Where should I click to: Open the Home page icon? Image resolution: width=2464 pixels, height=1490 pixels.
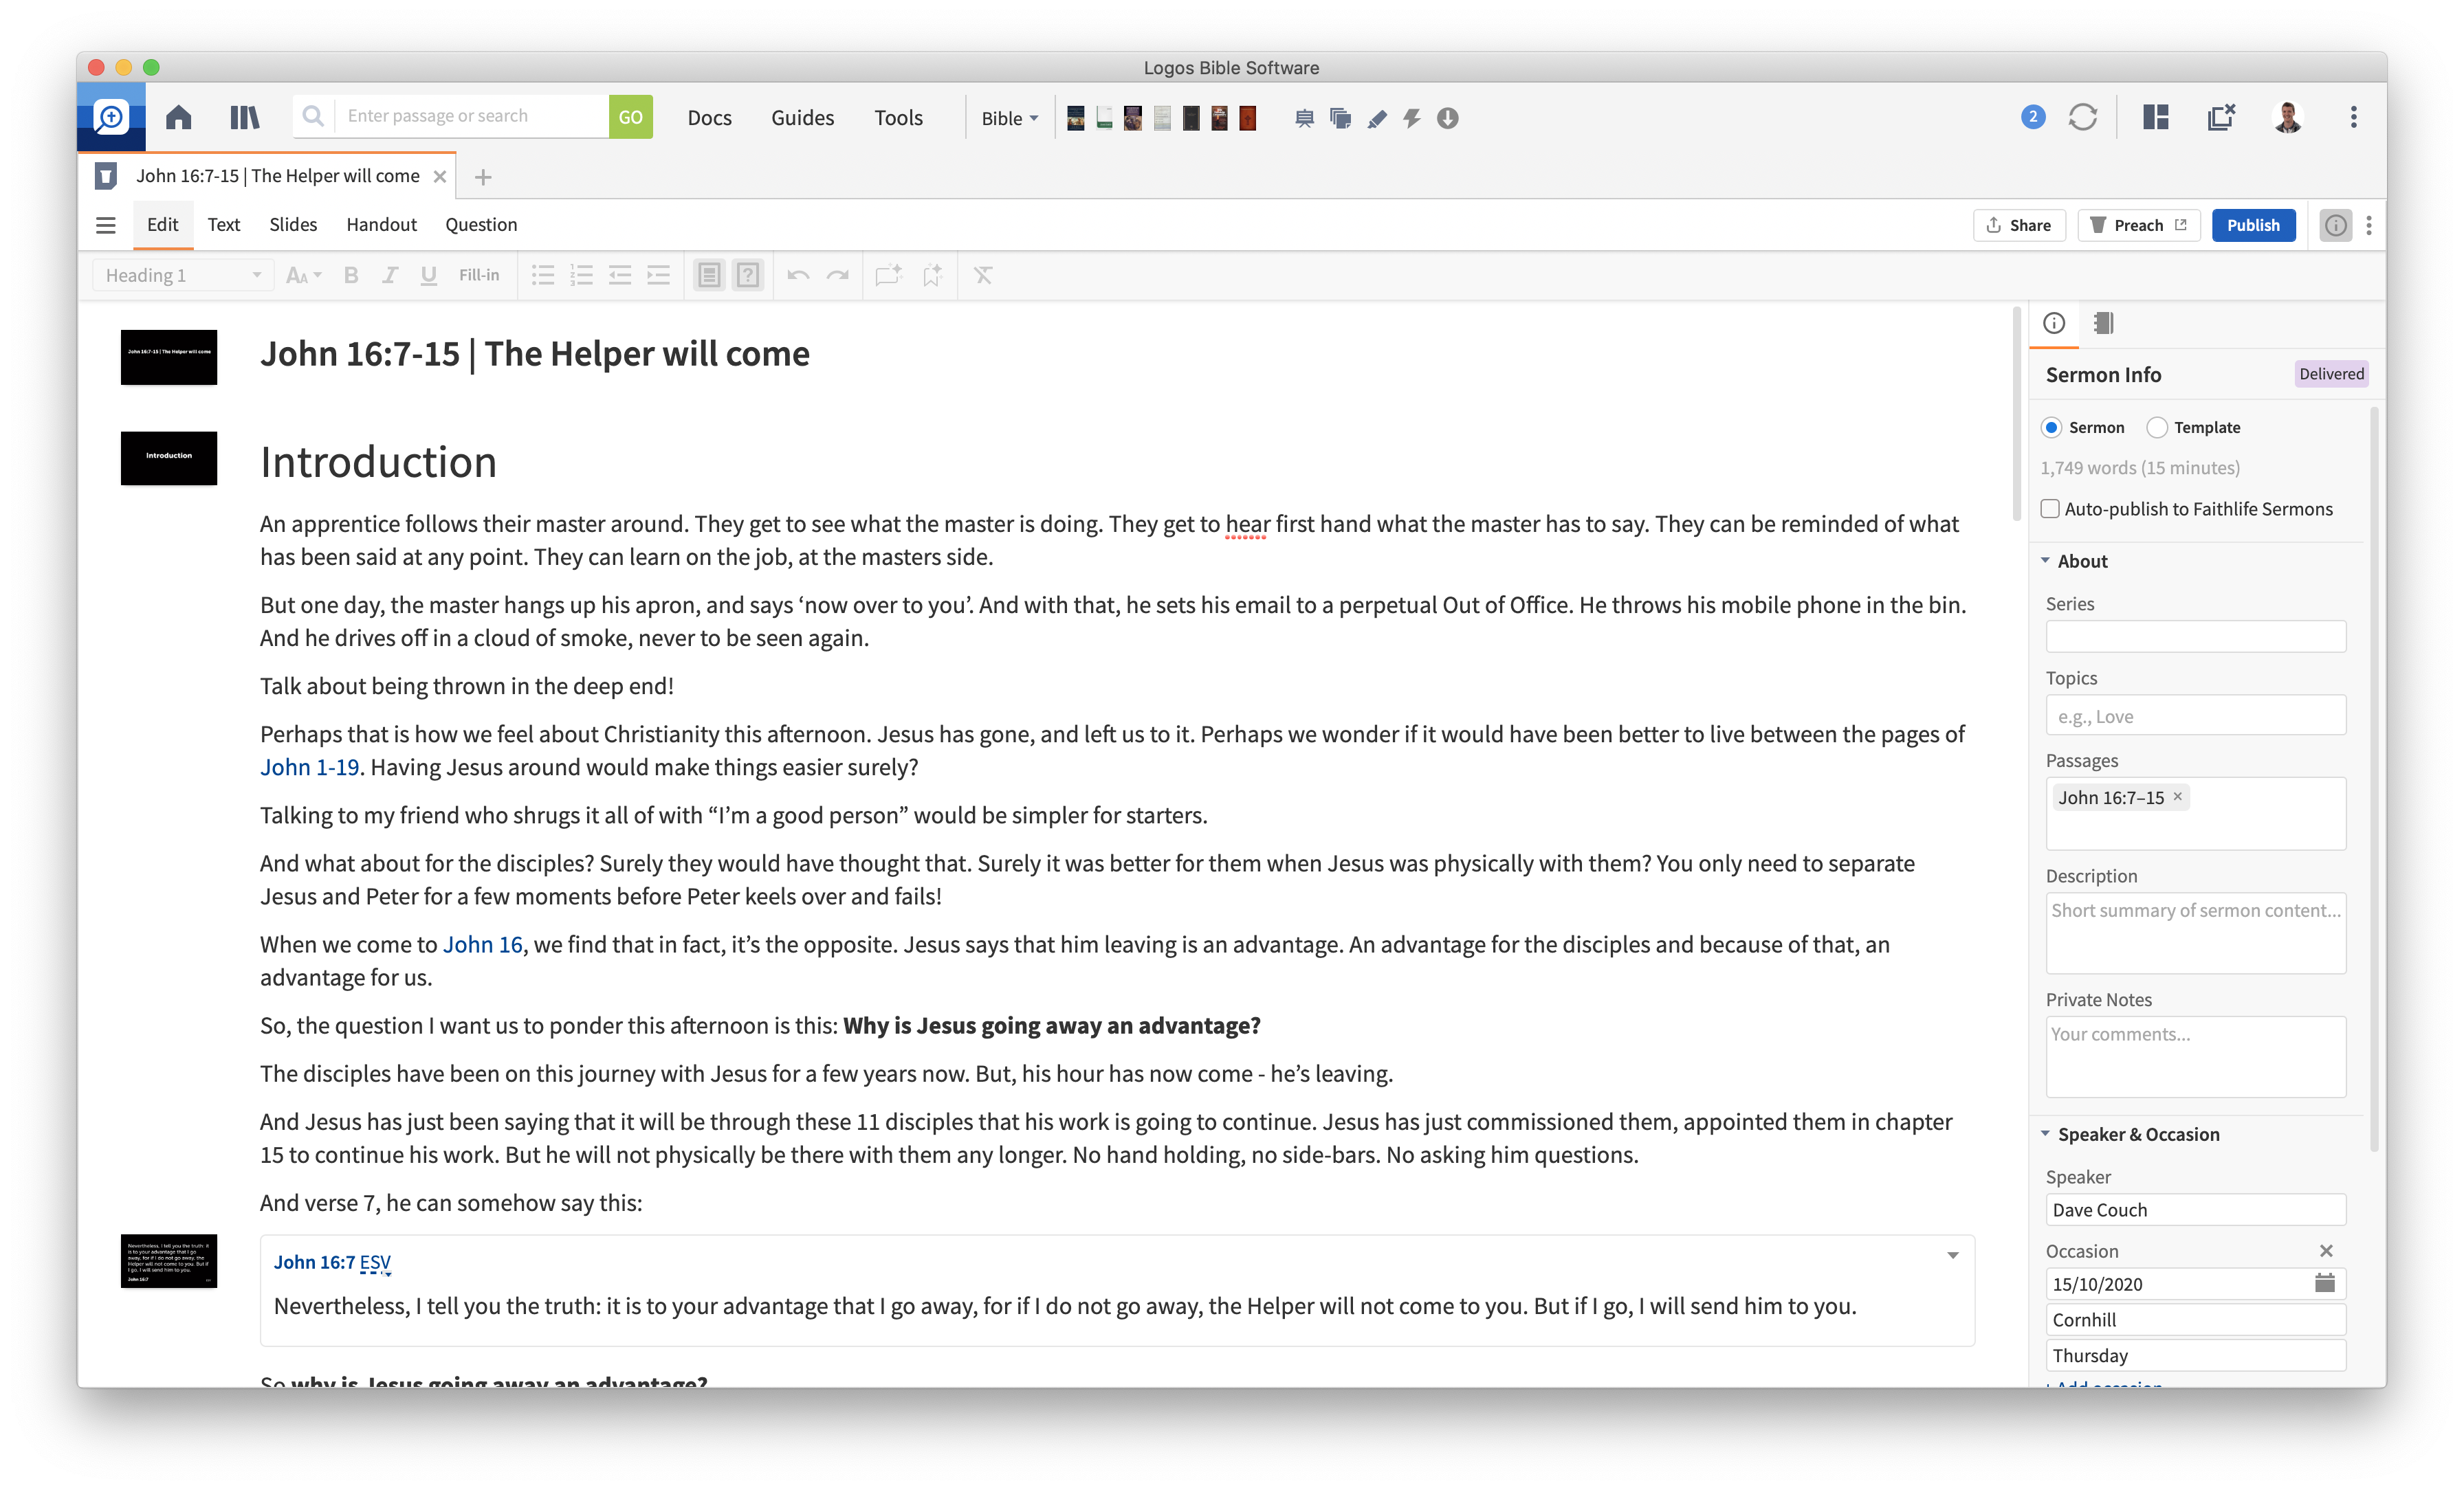click(179, 118)
